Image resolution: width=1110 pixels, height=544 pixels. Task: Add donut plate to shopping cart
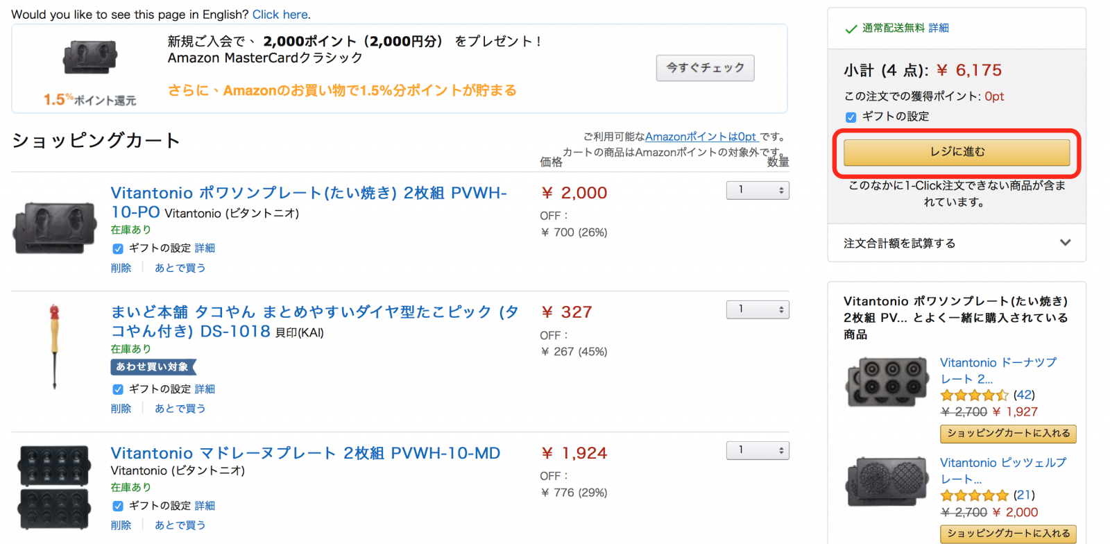(x=1008, y=433)
